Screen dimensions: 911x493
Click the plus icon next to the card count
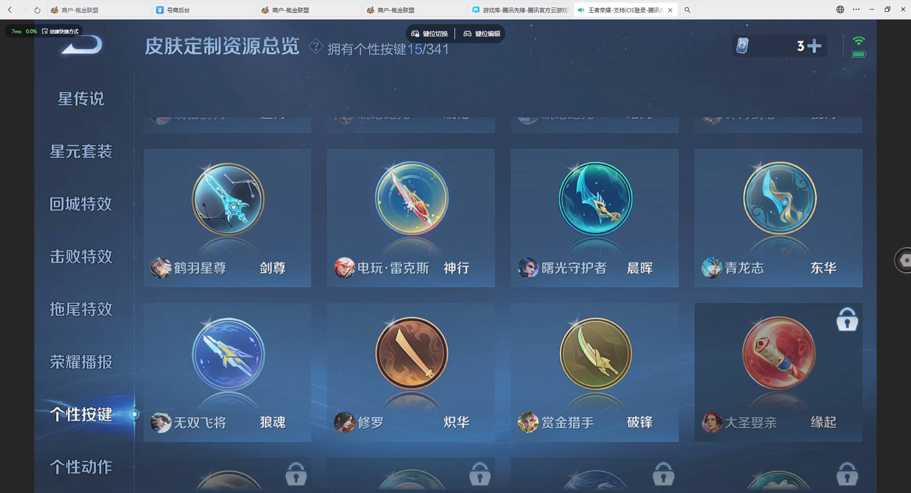coord(813,46)
